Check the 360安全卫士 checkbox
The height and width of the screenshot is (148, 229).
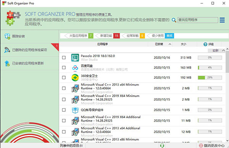tap(64, 77)
